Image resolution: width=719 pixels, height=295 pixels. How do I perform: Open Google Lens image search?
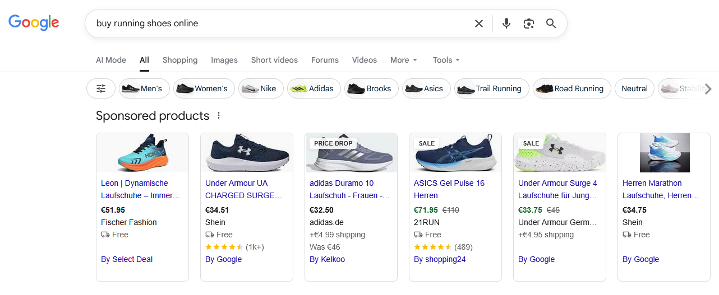[x=529, y=24]
